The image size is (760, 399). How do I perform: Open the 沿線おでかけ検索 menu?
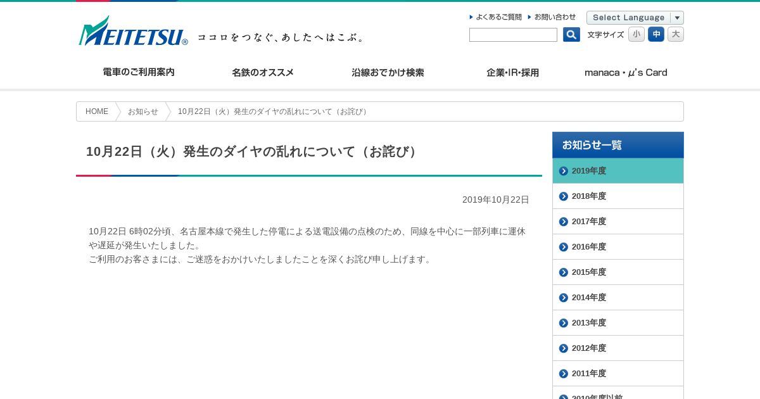[x=388, y=72]
